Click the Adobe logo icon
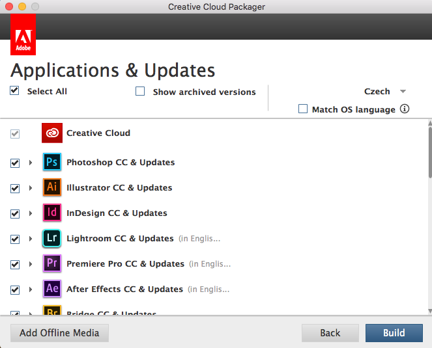The height and width of the screenshot is (348, 432). [x=23, y=34]
